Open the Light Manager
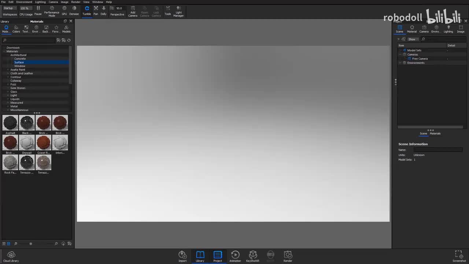 tap(178, 11)
